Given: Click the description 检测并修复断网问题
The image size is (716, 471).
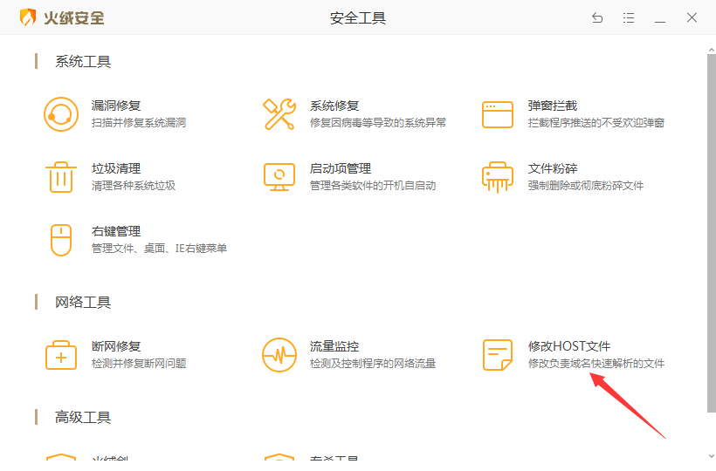Looking at the screenshot, I should coord(139,364).
